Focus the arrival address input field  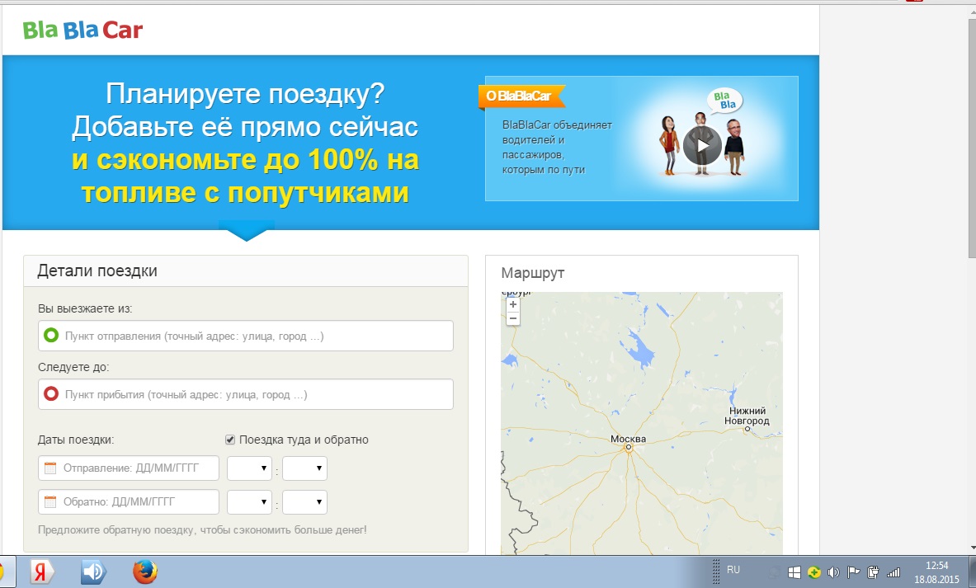pos(246,394)
